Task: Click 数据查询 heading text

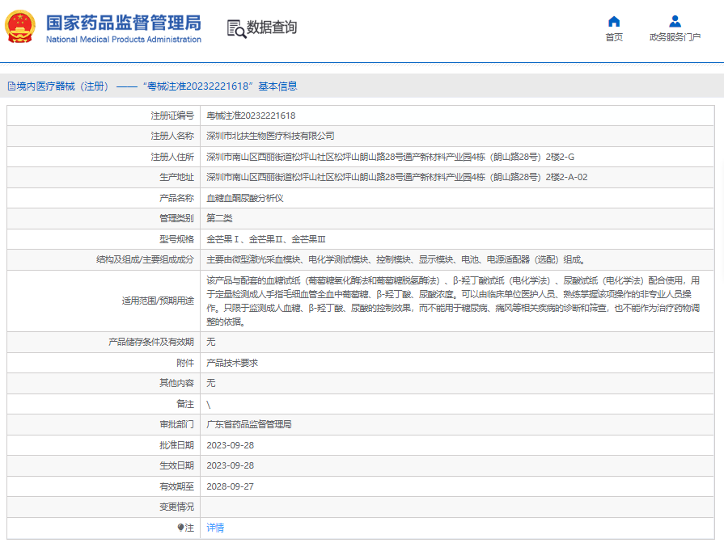Action: tap(272, 27)
